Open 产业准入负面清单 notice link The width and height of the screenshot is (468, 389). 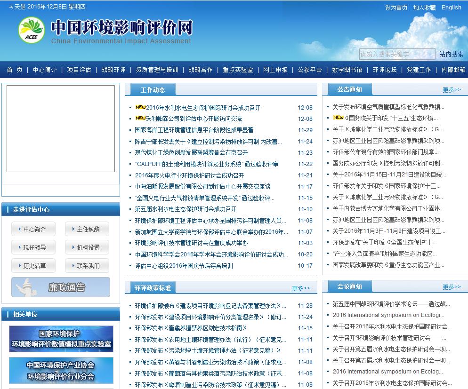pos(385,254)
